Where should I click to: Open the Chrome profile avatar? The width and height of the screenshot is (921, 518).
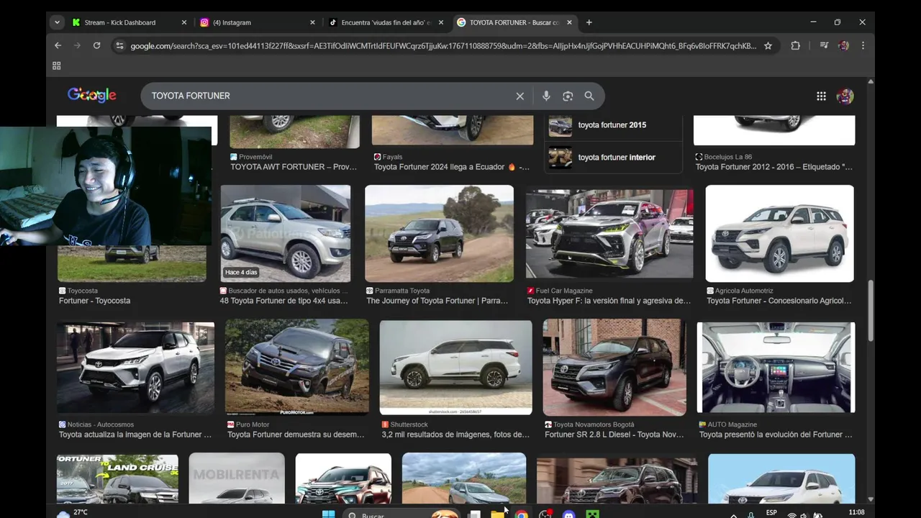[843, 45]
